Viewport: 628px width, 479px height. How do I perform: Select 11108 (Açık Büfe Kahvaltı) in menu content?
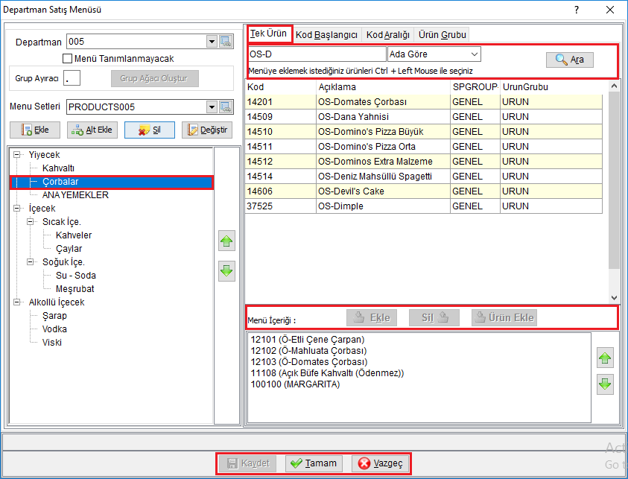327,373
